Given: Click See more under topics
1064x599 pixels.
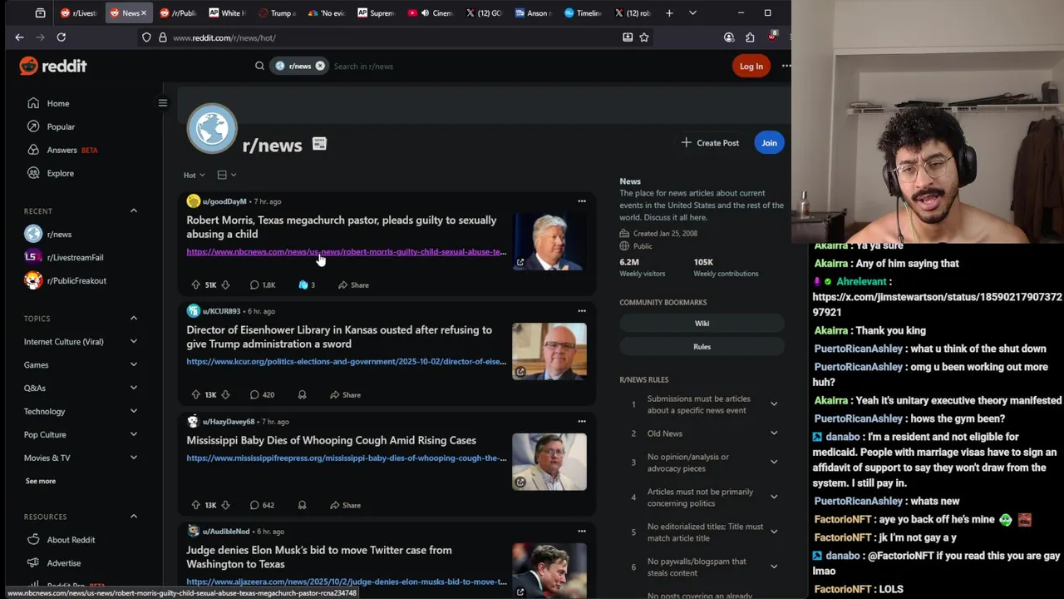Looking at the screenshot, I should (x=41, y=481).
